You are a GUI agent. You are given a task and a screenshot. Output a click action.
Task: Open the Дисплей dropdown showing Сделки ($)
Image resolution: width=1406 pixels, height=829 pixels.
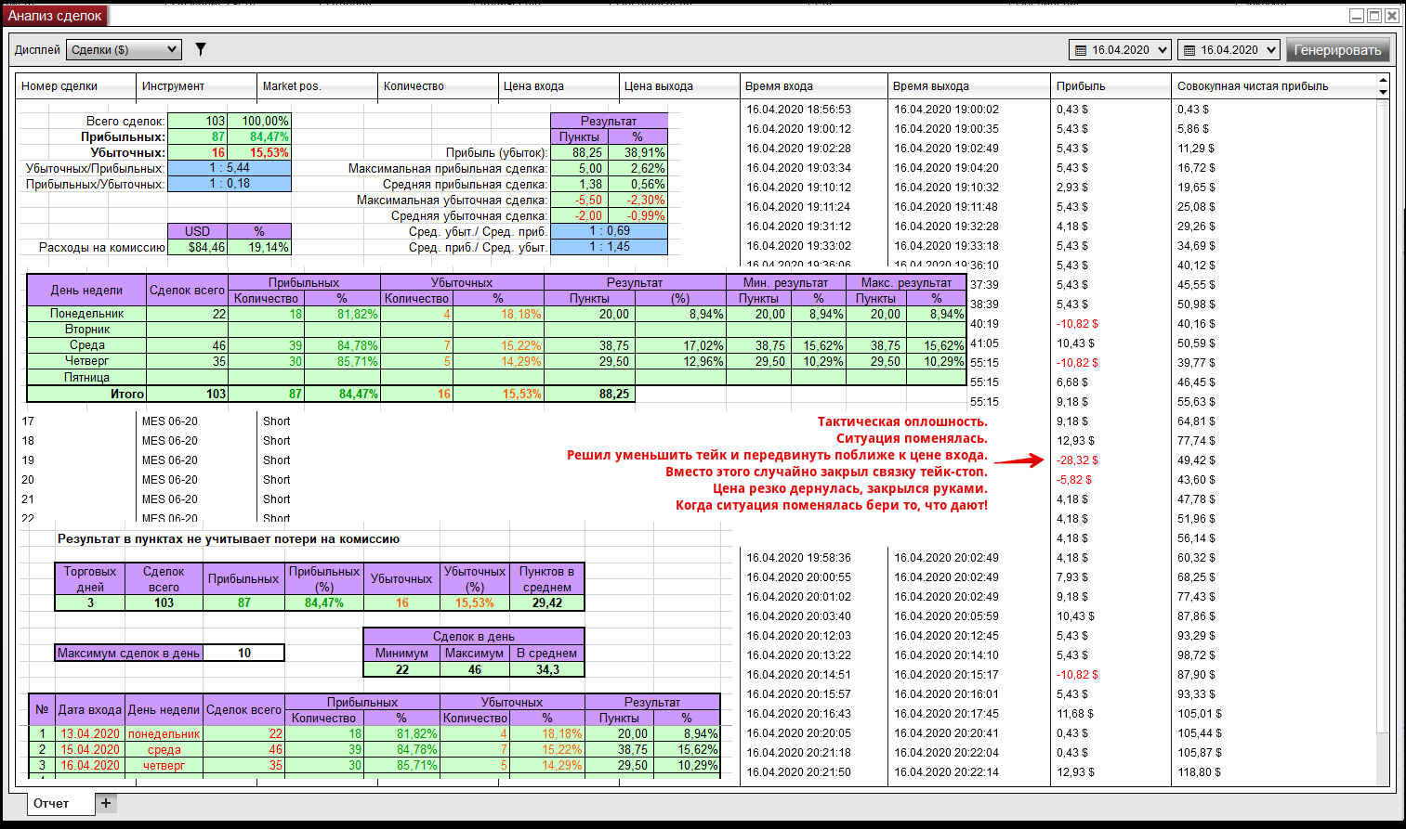[124, 50]
